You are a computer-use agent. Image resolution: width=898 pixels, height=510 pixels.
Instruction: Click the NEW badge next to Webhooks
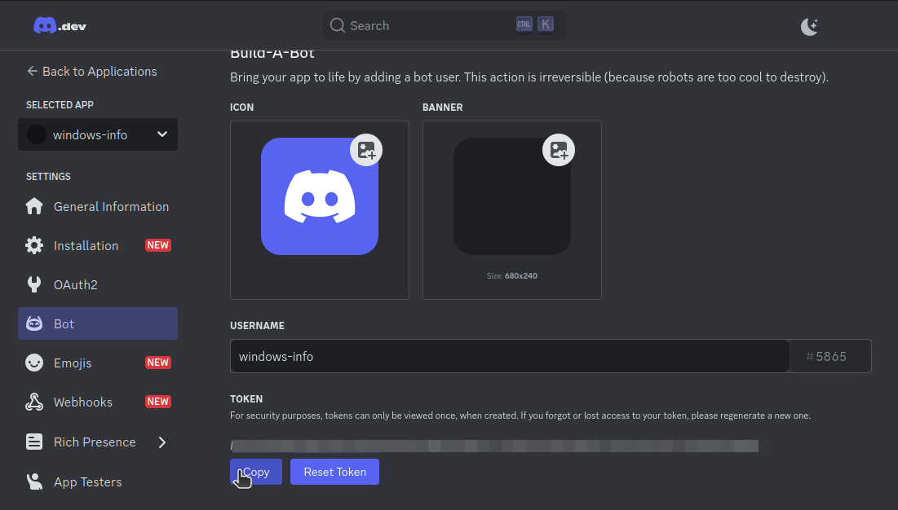[158, 402]
